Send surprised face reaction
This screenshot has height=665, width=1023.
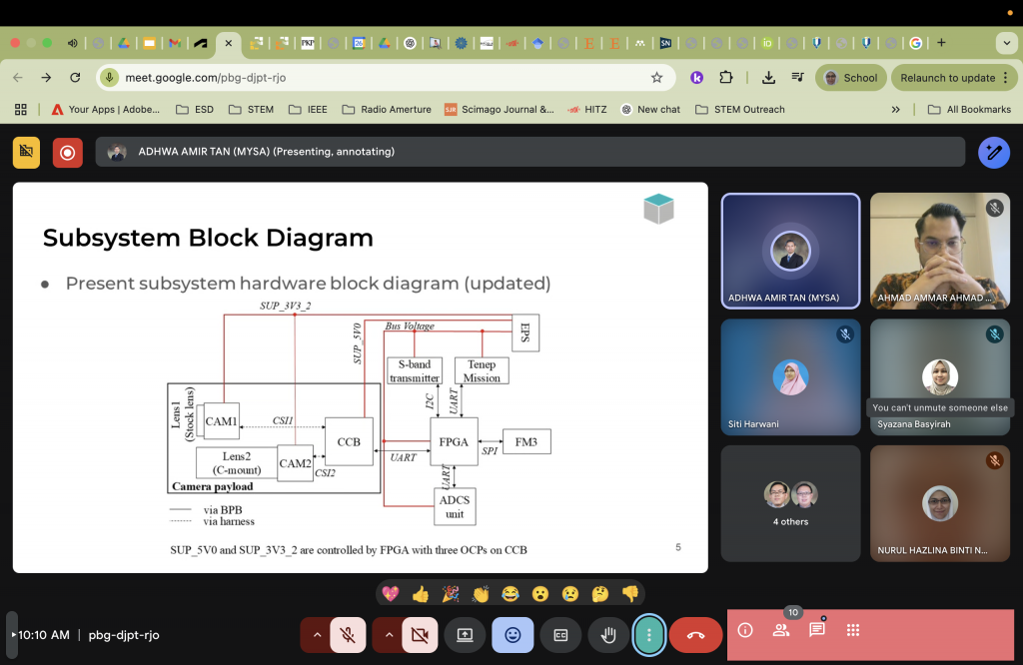540,594
